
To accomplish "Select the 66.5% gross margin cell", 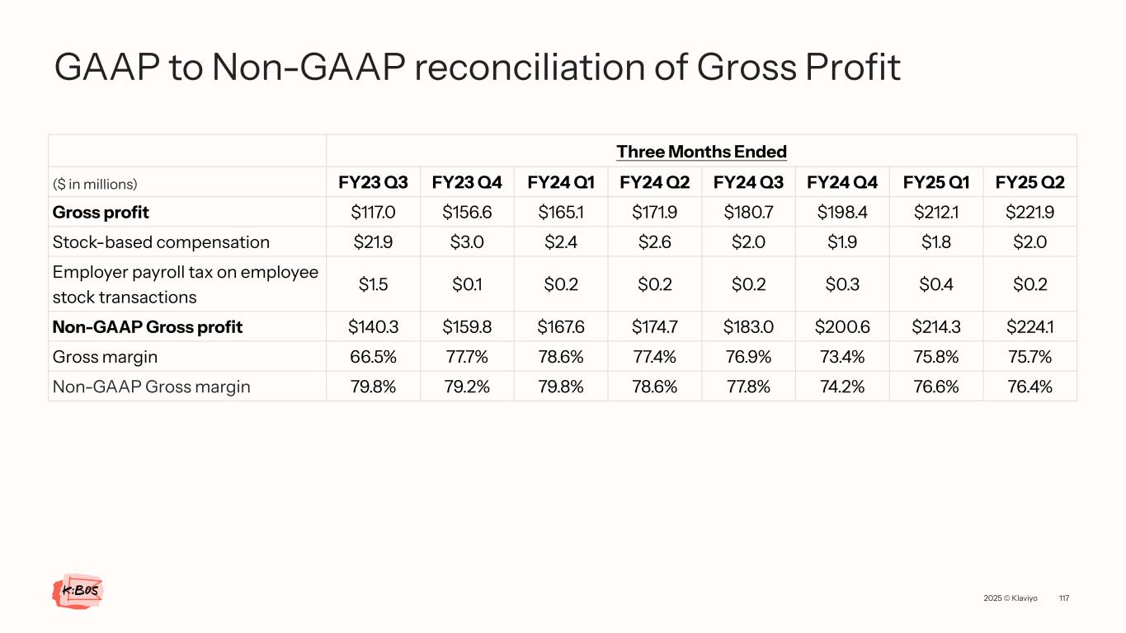I will coord(373,357).
